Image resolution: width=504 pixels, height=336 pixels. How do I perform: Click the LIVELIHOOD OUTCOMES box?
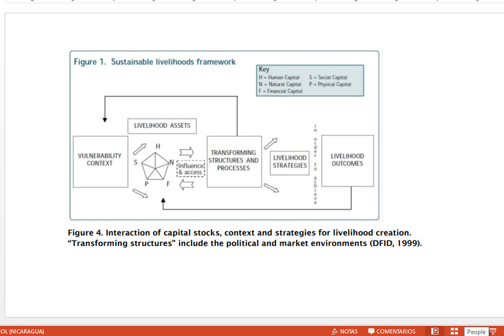[x=347, y=160]
